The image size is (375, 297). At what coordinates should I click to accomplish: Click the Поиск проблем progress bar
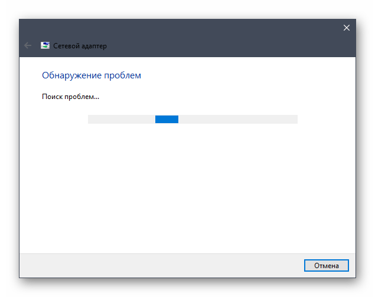[193, 119]
